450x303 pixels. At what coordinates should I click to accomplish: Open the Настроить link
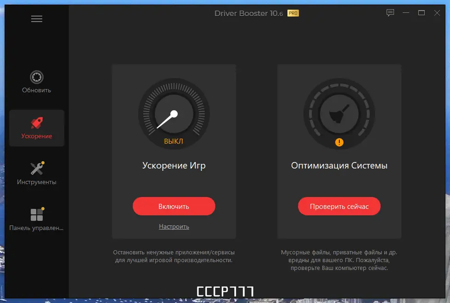pyautogui.click(x=174, y=226)
